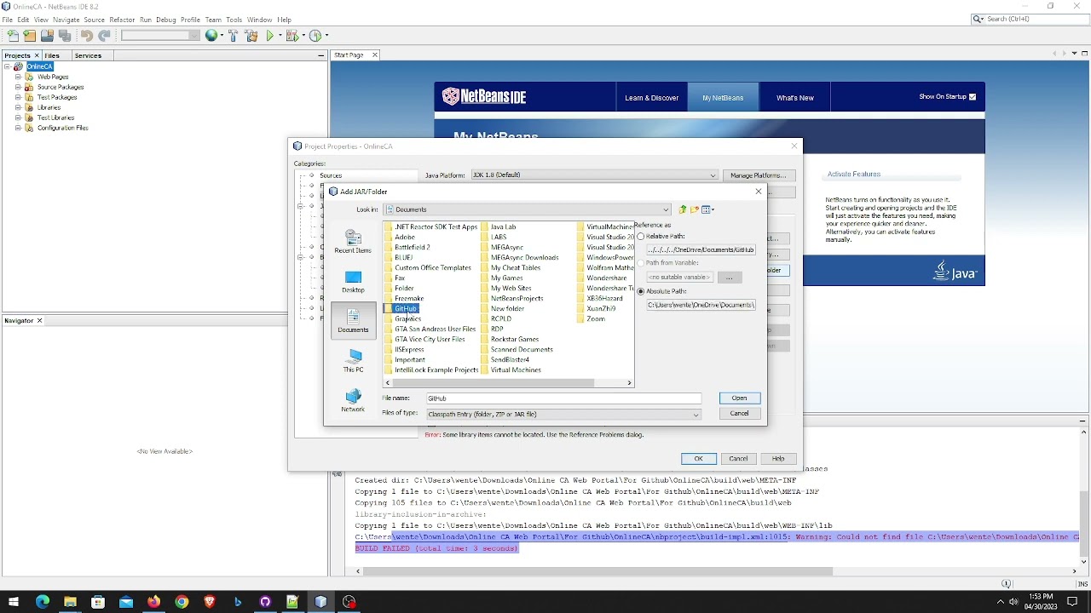Click the Manage Platforms button
This screenshot has height=613, width=1091.
(758, 175)
